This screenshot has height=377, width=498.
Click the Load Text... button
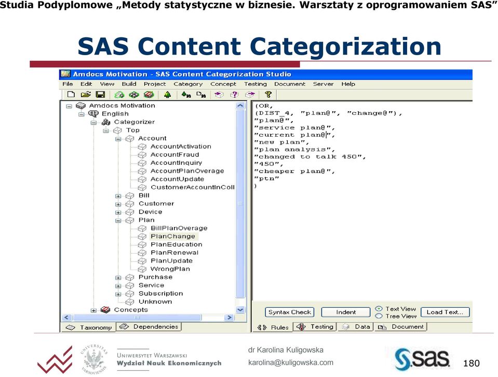[445, 312]
